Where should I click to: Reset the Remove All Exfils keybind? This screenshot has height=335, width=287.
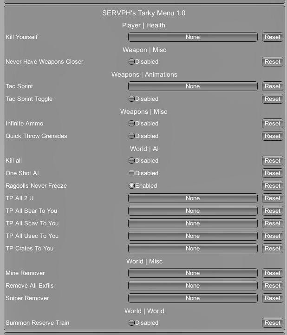[x=272, y=286]
